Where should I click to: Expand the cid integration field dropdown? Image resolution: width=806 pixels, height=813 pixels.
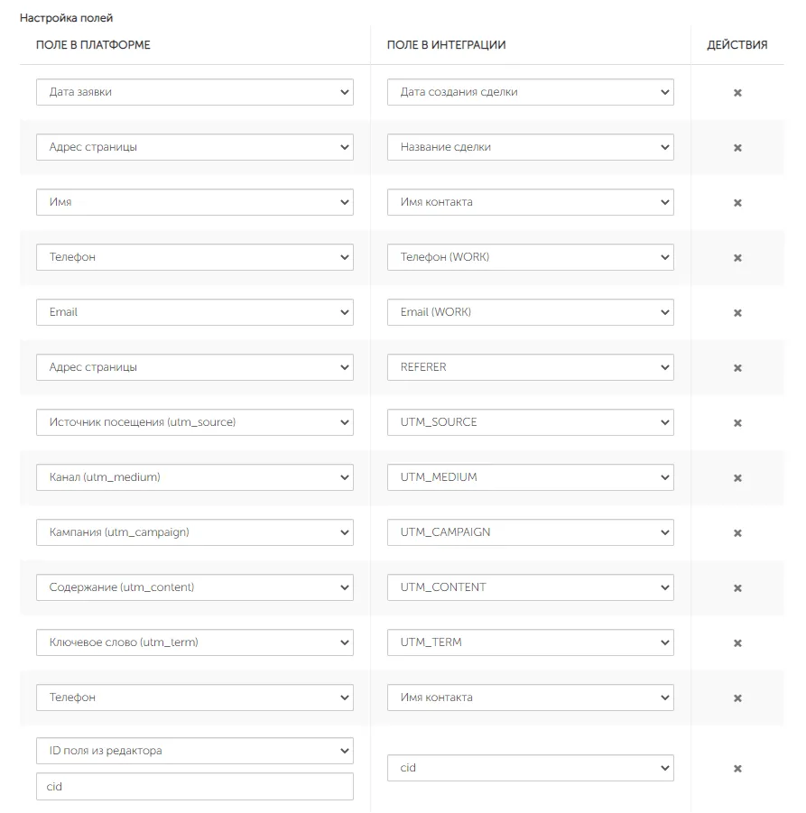530,767
